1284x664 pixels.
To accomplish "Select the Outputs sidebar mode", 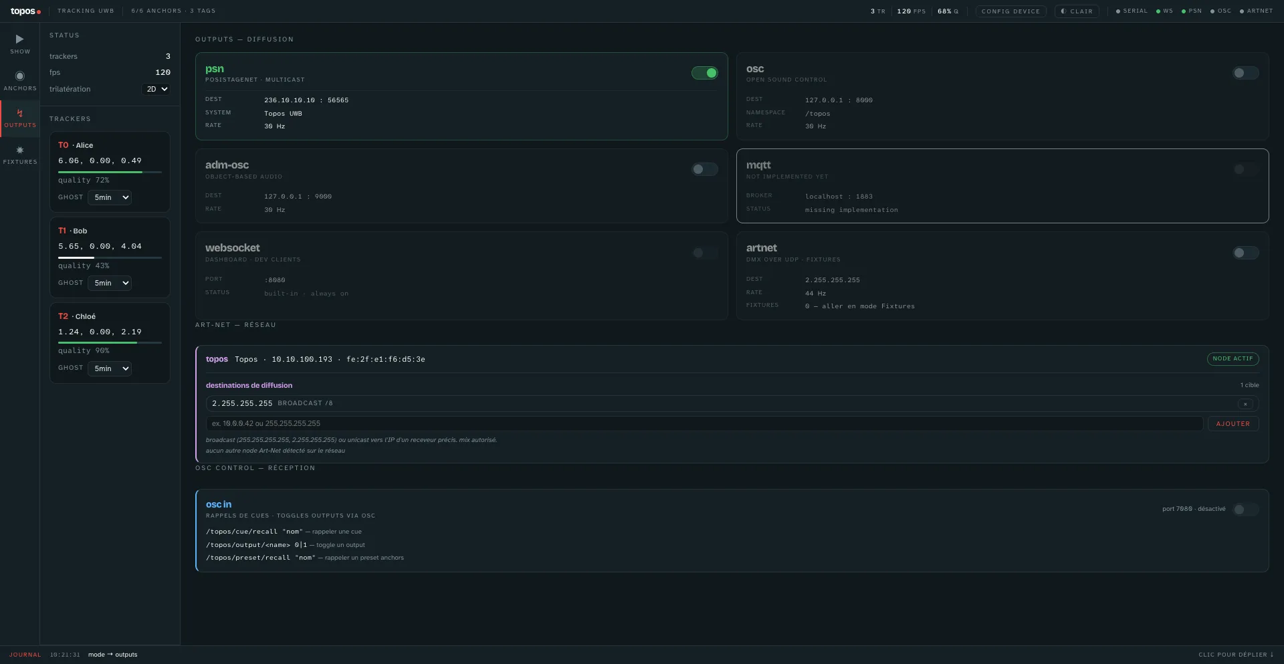I will (20, 118).
